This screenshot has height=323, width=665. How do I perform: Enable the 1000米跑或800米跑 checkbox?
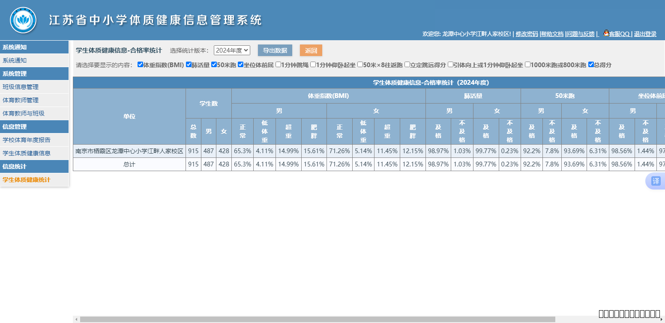click(527, 65)
